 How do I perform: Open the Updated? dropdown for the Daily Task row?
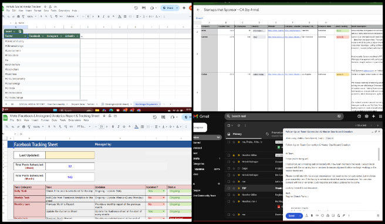(164, 191)
